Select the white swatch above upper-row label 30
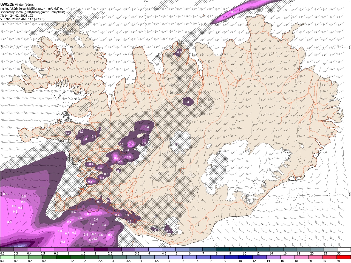The height and width of the screenshot is (263, 351). (x=344, y=249)
